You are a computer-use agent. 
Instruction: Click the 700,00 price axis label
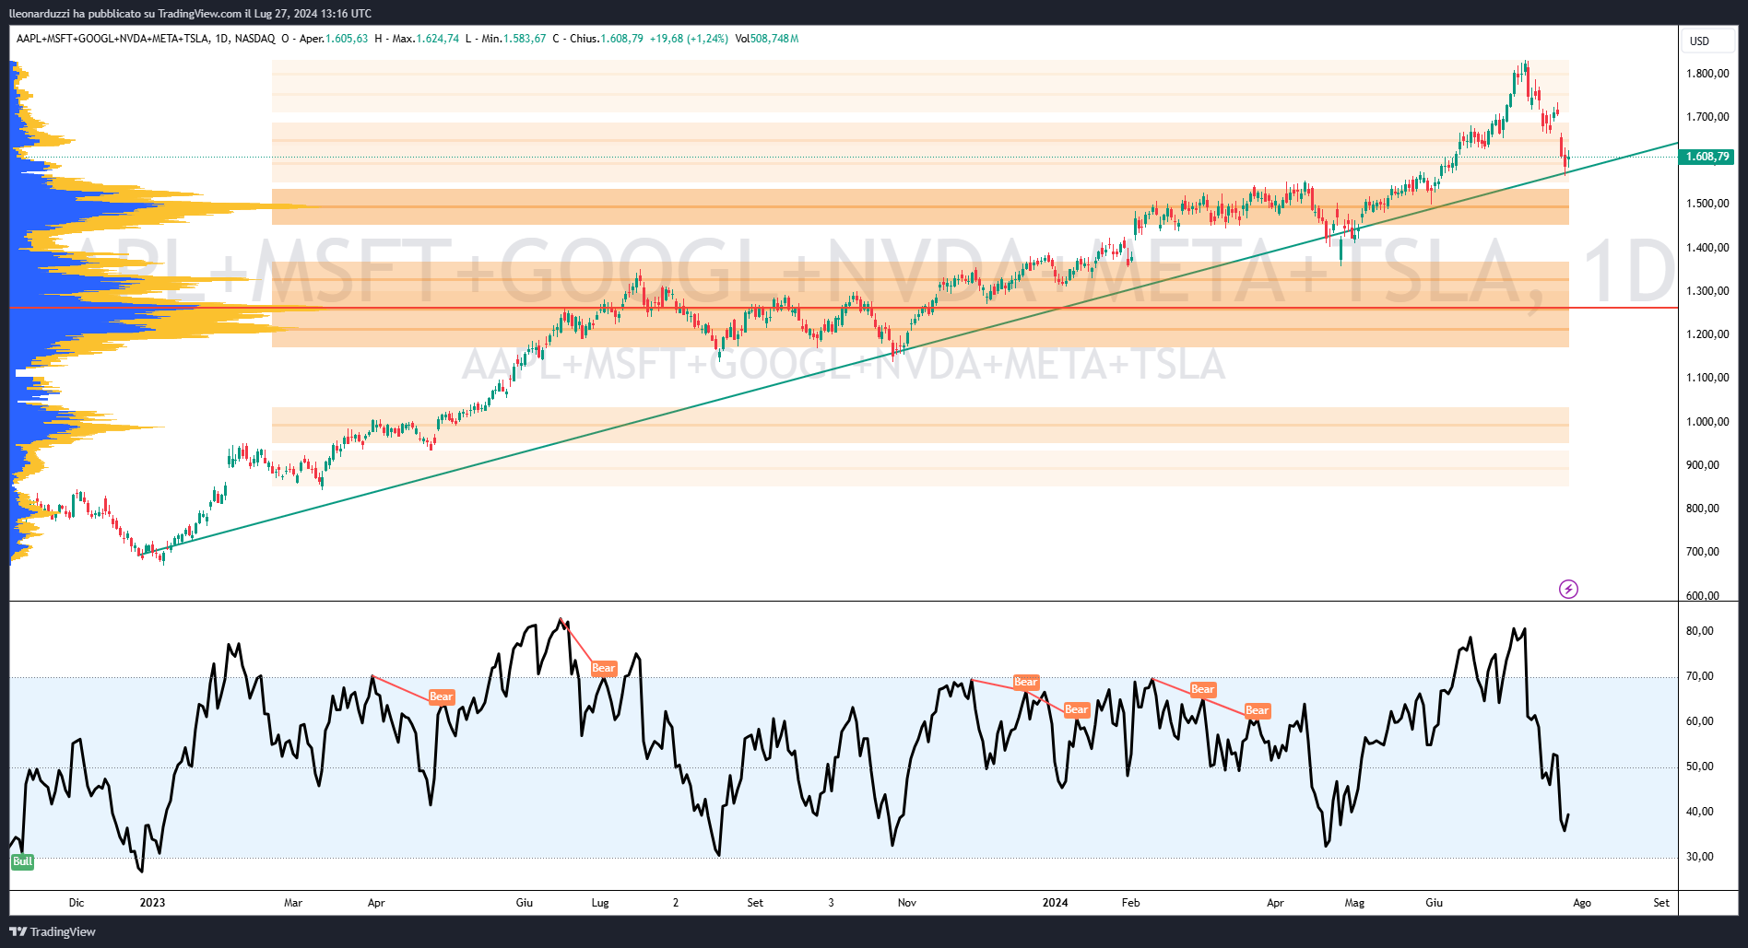[1703, 552]
